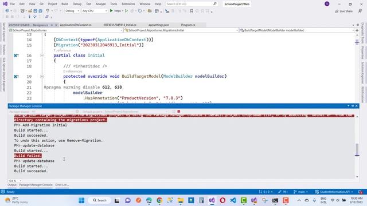Click the account profile avatar
Image resolution: width=367 pixels, height=206 pixels.
[x=327, y=4]
